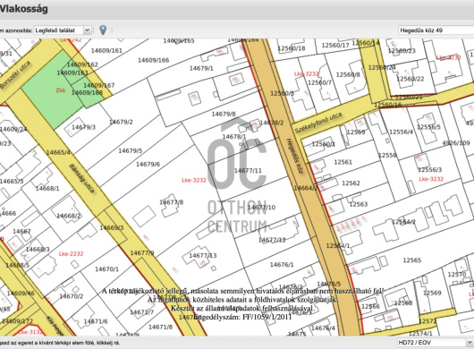Click parcel label 14609/161
This screenshot has width=474, height=349.
pyautogui.click(x=106, y=50)
